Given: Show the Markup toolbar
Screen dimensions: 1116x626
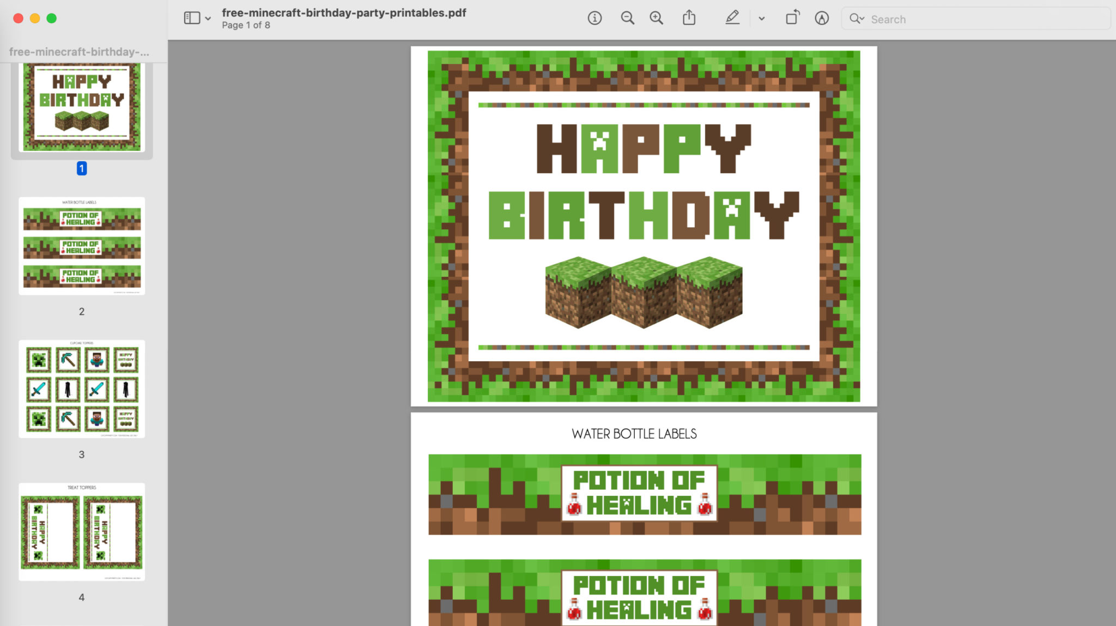Looking at the screenshot, I should pos(821,18).
